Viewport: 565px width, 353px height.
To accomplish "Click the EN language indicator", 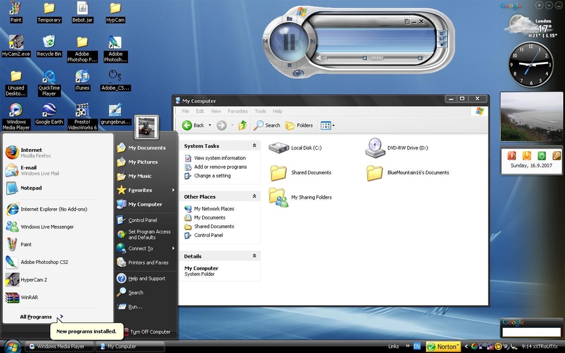I will [x=417, y=346].
